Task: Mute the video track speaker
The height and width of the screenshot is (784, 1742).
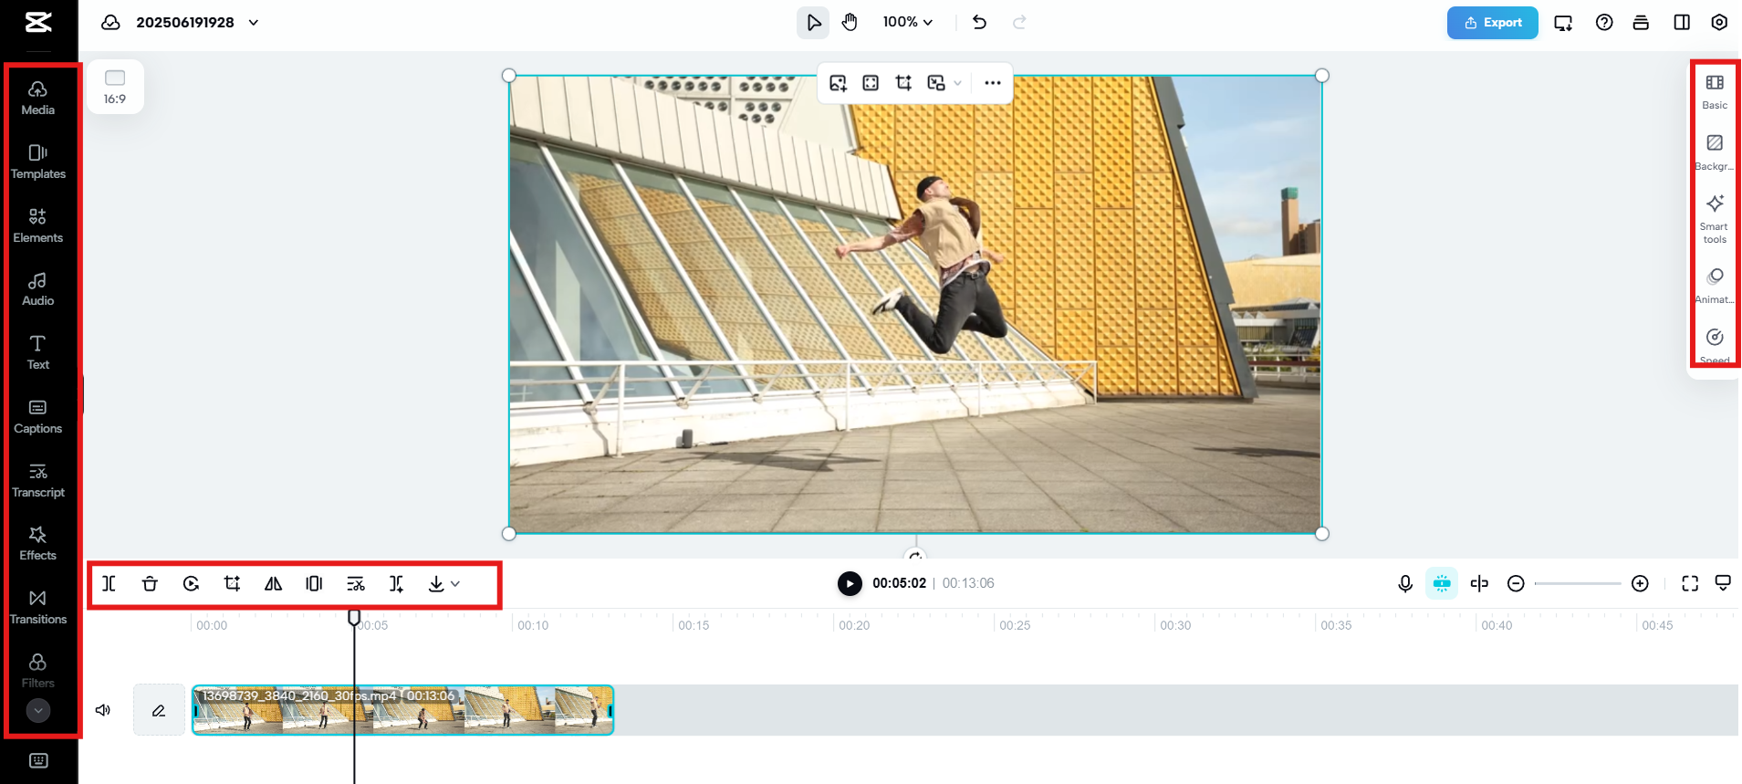Action: [103, 710]
